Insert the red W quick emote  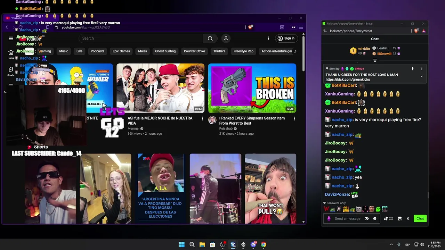(326, 209)
